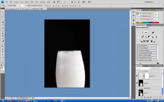Screen dimensions: 164x102
Task: Select the Brush tool
Action: click(3, 30)
